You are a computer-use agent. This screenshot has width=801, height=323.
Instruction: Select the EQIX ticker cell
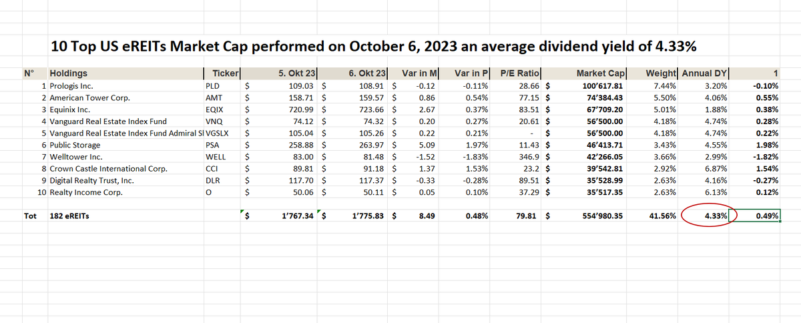215,109
